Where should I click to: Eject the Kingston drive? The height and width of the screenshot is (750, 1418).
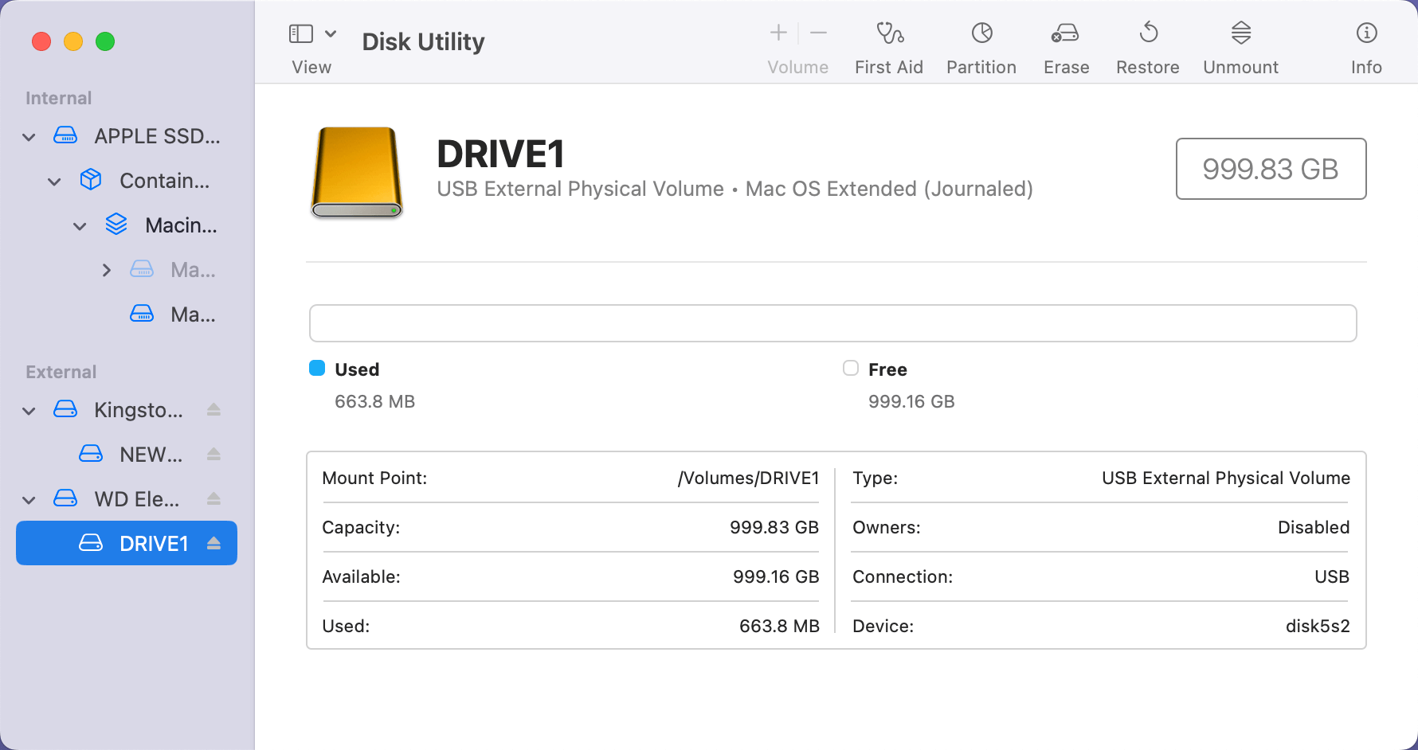pos(213,409)
